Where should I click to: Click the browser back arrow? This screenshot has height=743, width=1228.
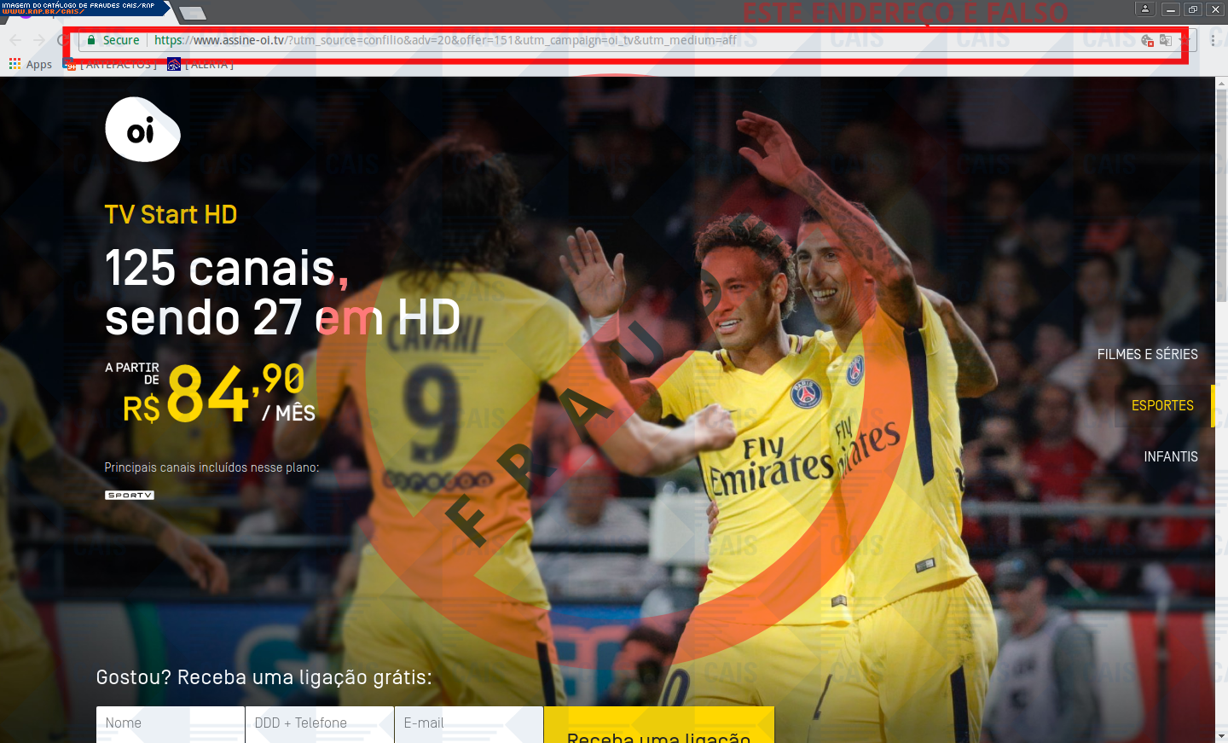click(x=15, y=40)
